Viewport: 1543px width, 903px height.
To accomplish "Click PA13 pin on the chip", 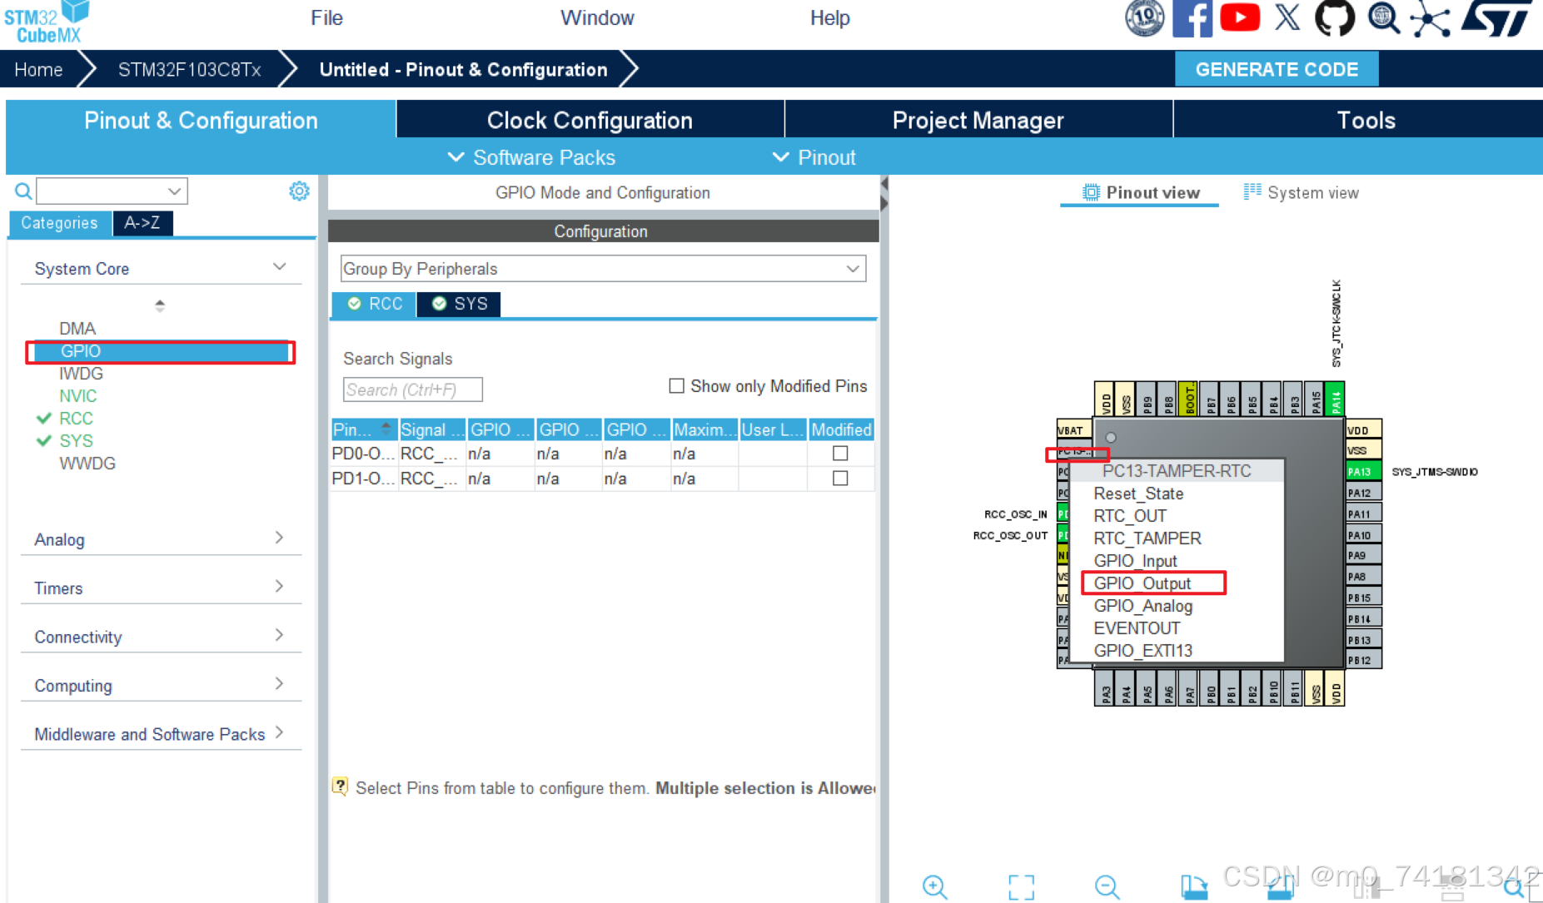I will (x=1363, y=472).
